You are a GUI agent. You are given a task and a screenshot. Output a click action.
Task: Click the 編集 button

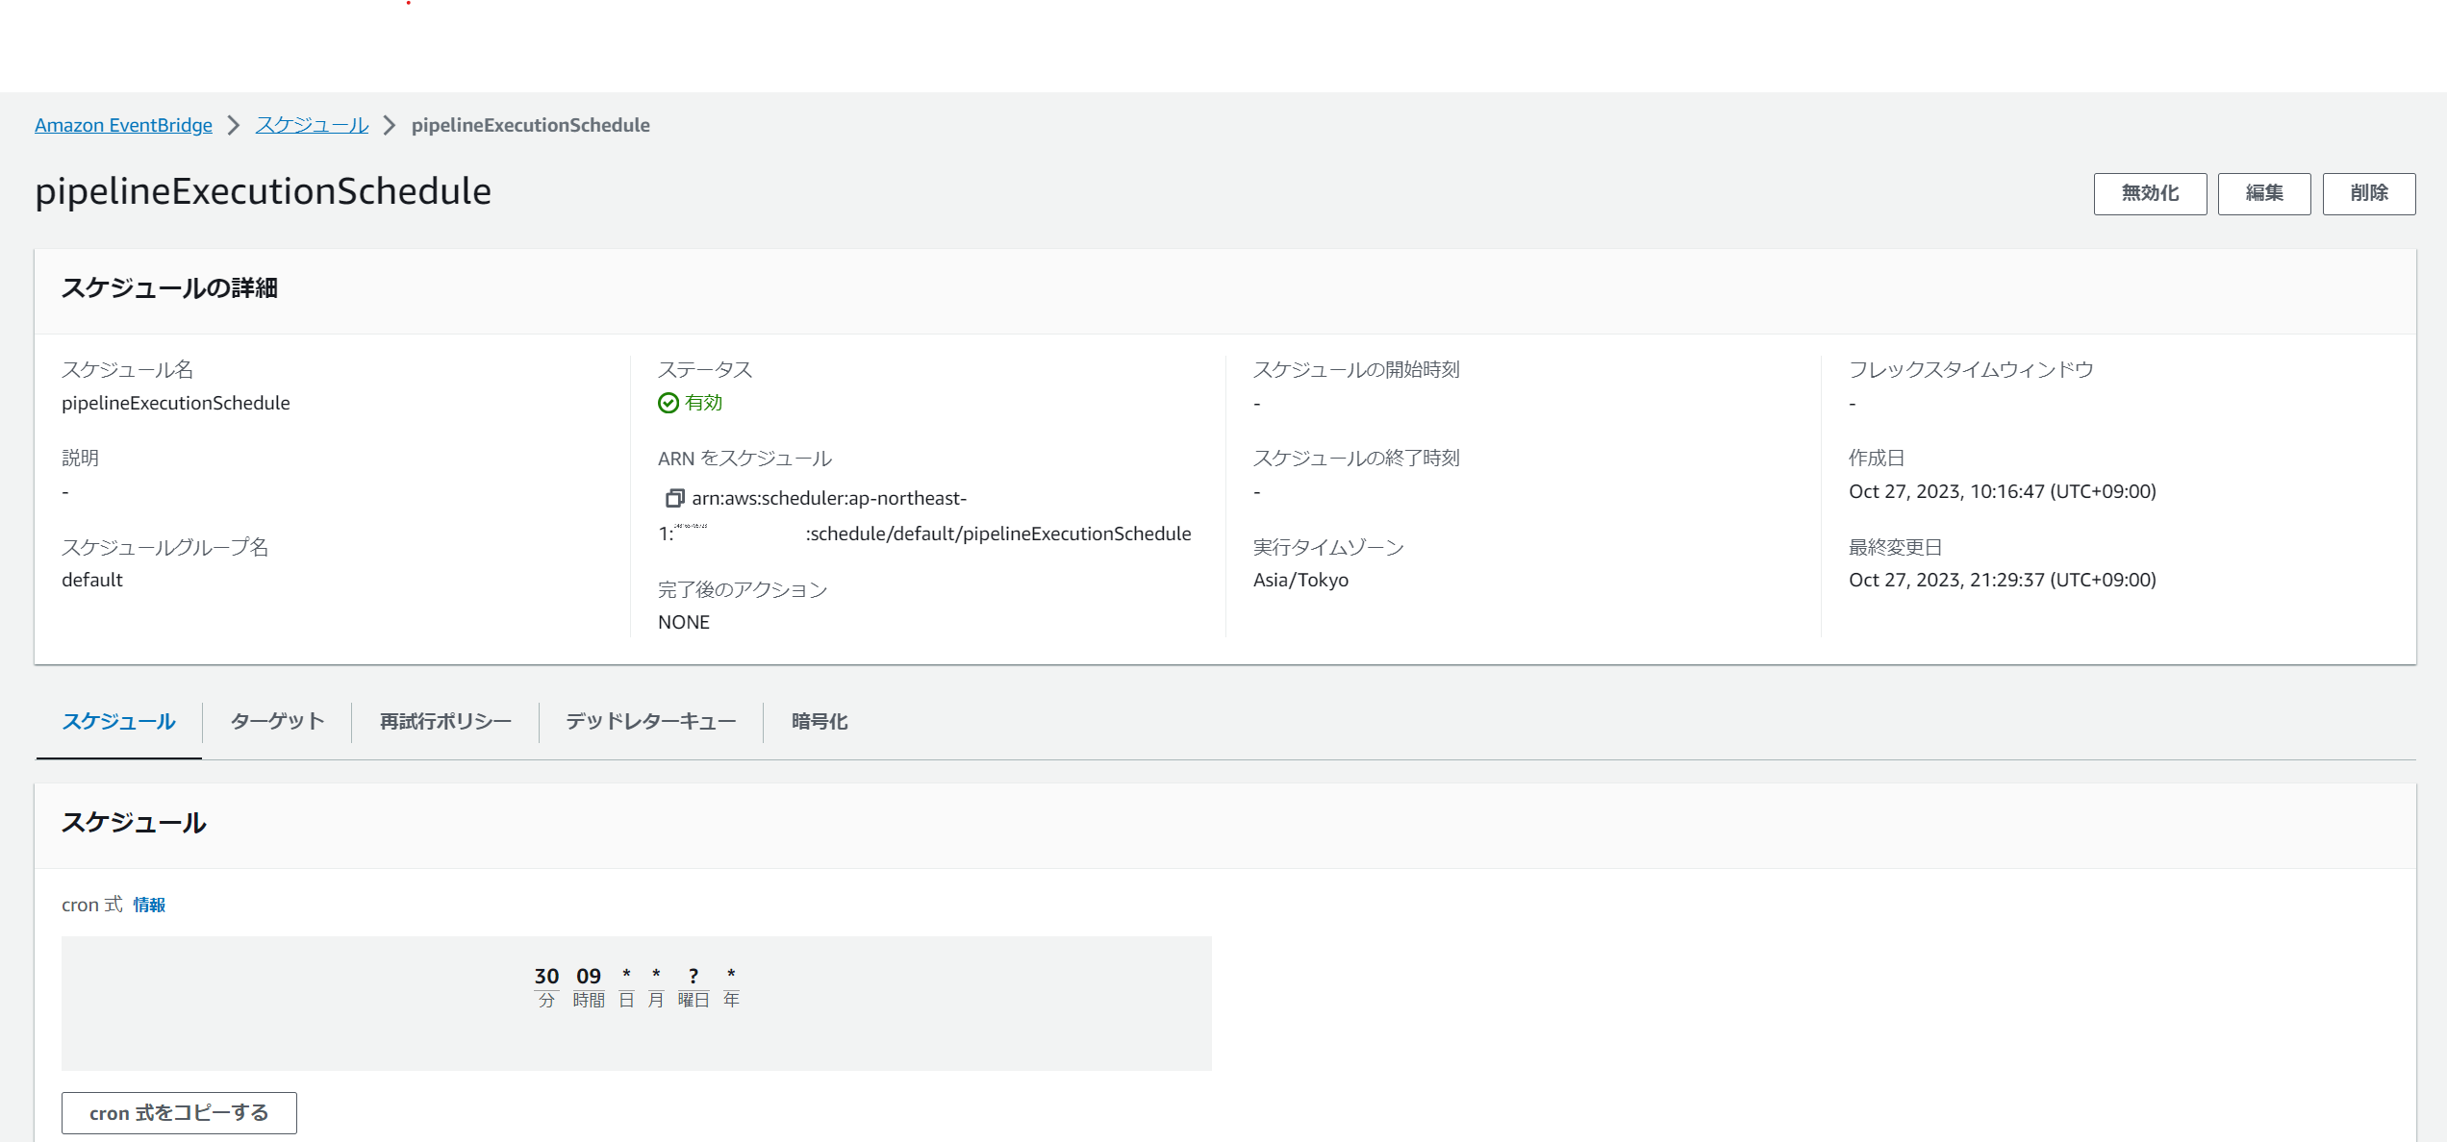coord(2263,193)
